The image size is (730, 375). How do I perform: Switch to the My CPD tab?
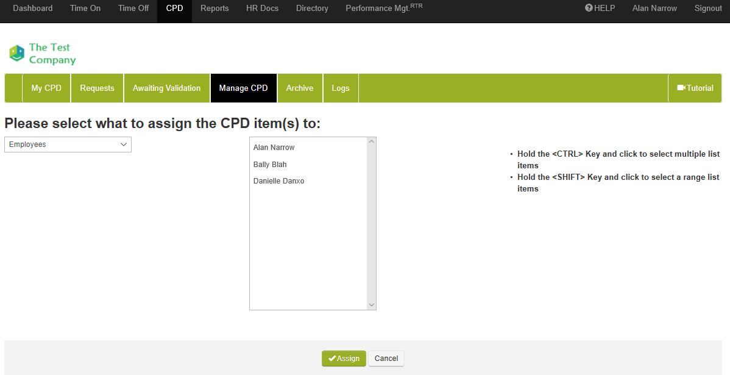point(46,88)
